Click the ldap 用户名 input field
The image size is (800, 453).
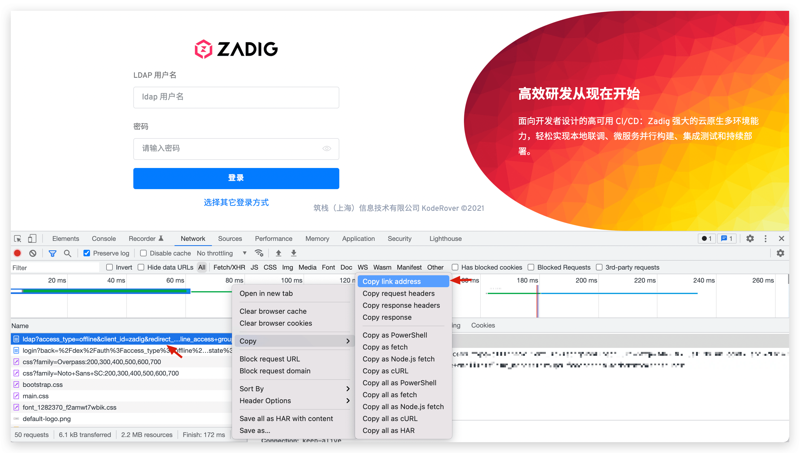coord(236,97)
